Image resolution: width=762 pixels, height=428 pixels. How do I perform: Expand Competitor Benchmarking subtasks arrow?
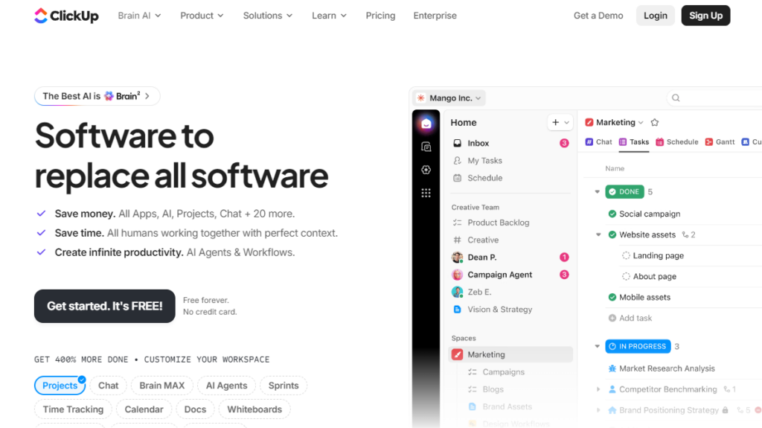click(598, 389)
